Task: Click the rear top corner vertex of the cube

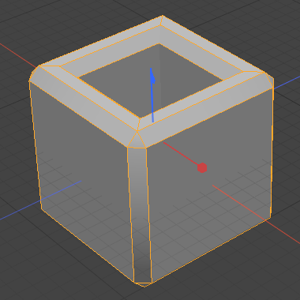Action: [163, 16]
